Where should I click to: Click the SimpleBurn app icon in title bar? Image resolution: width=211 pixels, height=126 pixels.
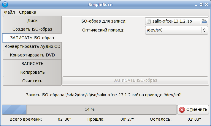[5, 4]
